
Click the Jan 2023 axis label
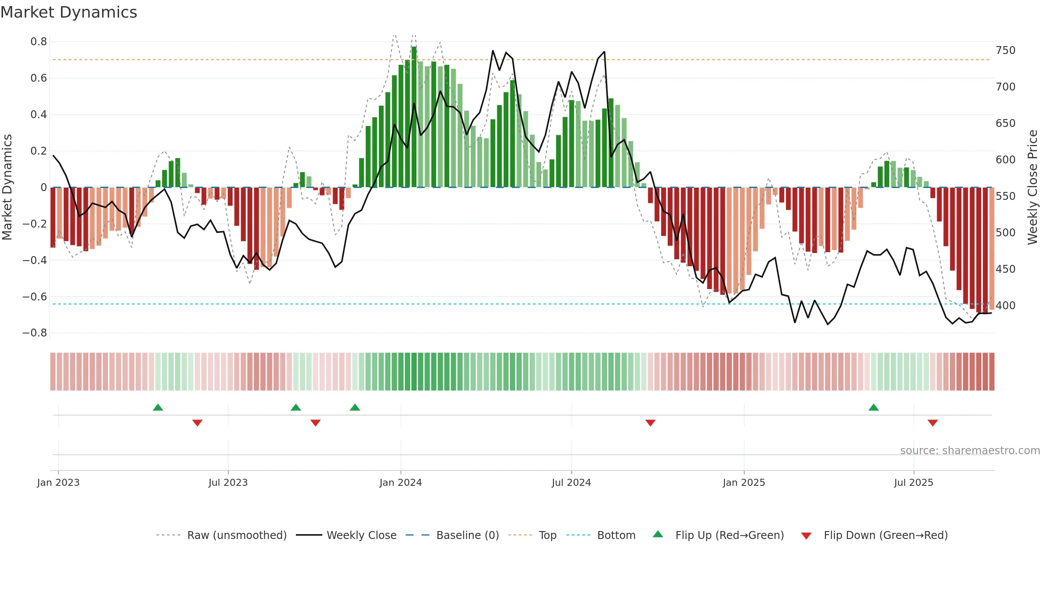58,482
